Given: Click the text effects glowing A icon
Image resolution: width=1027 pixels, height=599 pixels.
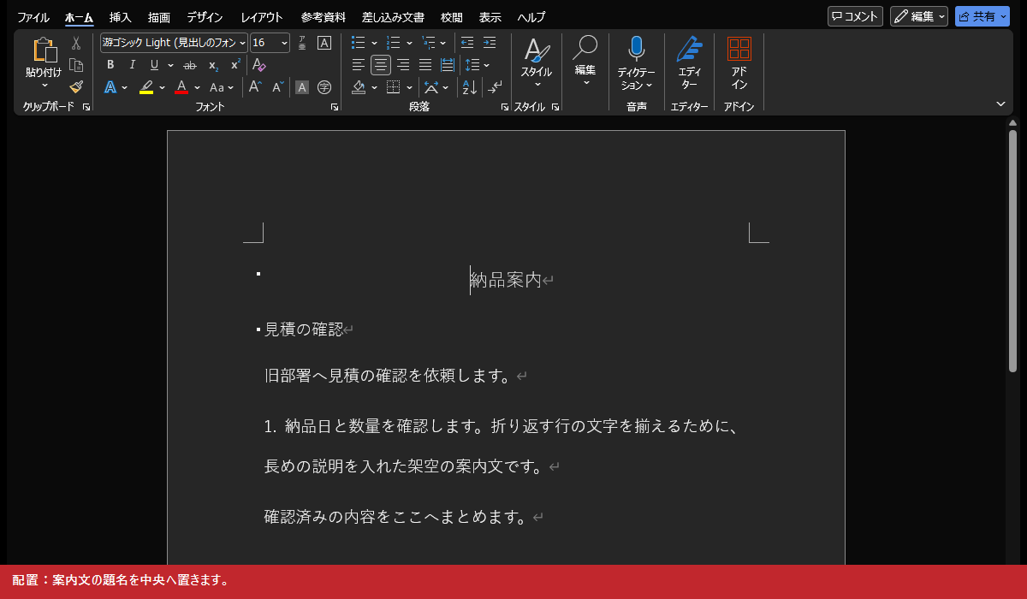Looking at the screenshot, I should point(110,86).
